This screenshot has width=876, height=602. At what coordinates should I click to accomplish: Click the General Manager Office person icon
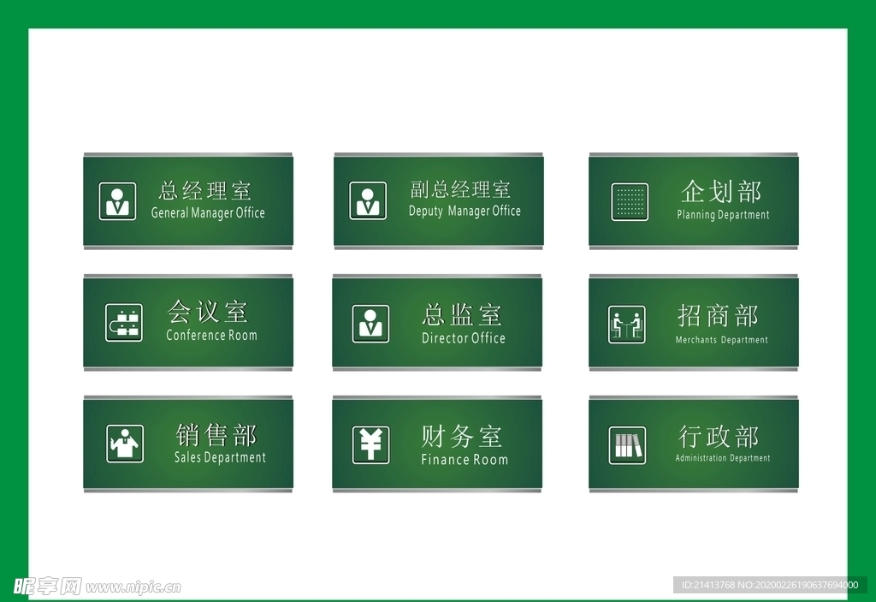tap(117, 201)
